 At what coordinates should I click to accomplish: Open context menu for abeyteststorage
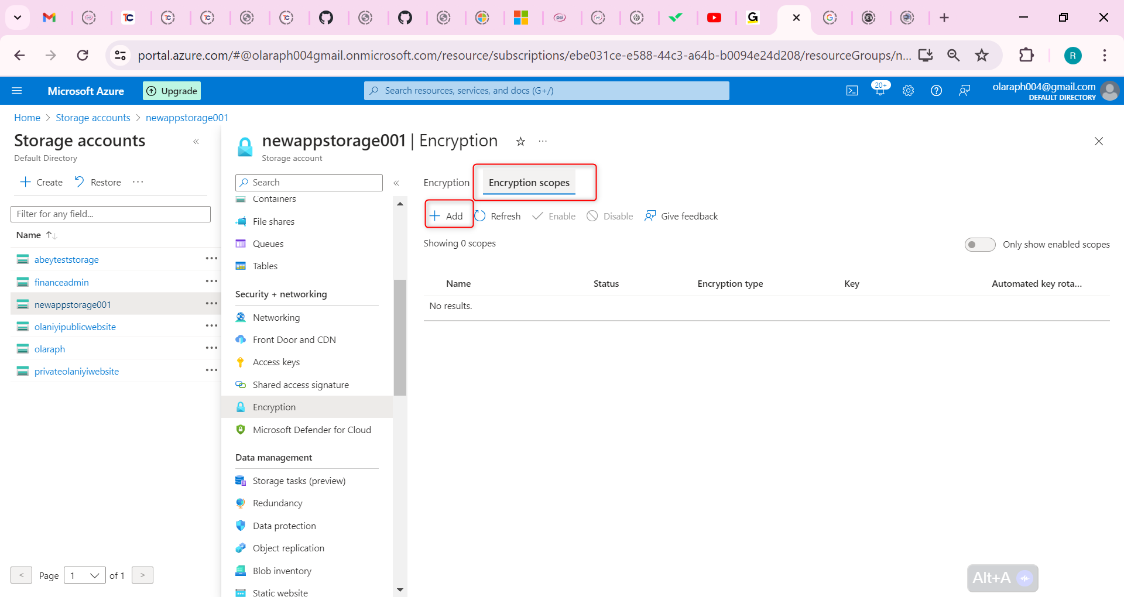[x=211, y=259]
